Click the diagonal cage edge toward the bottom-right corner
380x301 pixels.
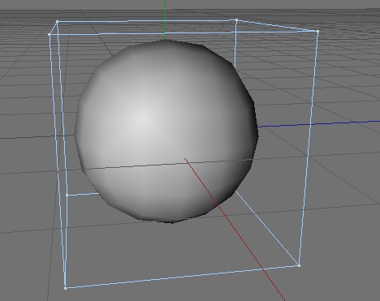267,229
